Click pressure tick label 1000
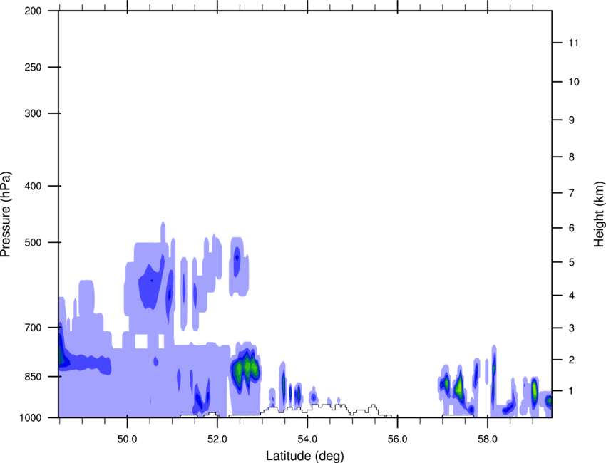 pos(30,417)
